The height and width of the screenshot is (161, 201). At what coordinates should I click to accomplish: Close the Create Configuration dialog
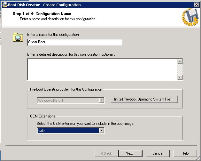(197, 5)
